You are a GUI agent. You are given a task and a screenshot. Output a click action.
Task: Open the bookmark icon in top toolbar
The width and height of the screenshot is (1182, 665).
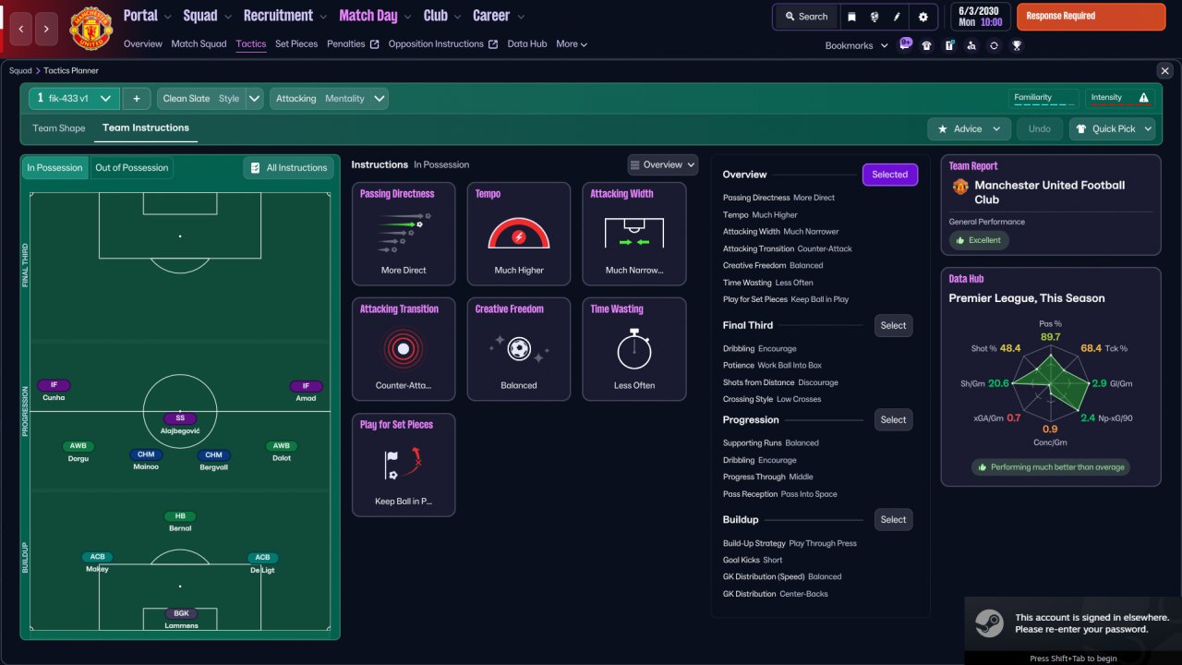click(851, 17)
